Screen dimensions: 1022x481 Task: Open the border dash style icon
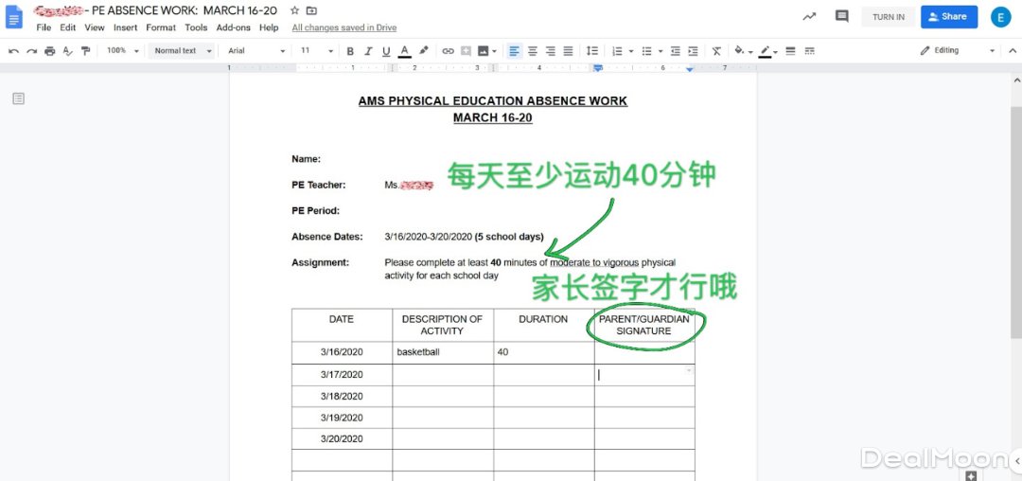coord(809,51)
